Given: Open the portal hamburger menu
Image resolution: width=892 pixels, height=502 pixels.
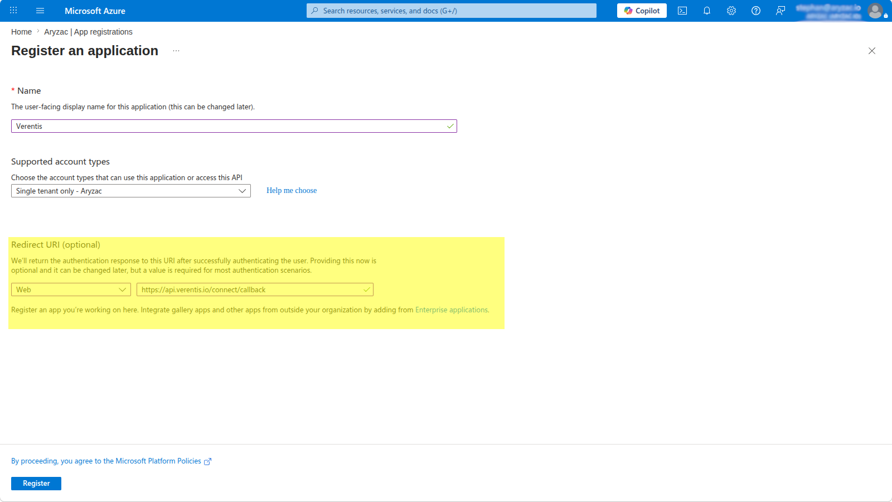Looking at the screenshot, I should tap(40, 11).
